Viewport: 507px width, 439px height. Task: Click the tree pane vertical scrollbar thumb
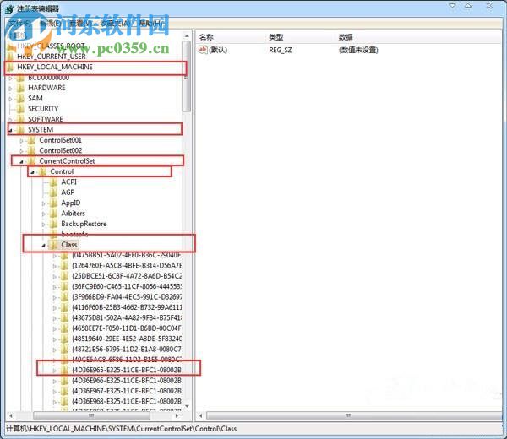pyautogui.click(x=187, y=76)
